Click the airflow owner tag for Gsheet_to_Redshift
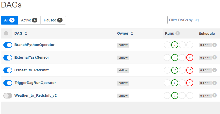 [x=123, y=70]
